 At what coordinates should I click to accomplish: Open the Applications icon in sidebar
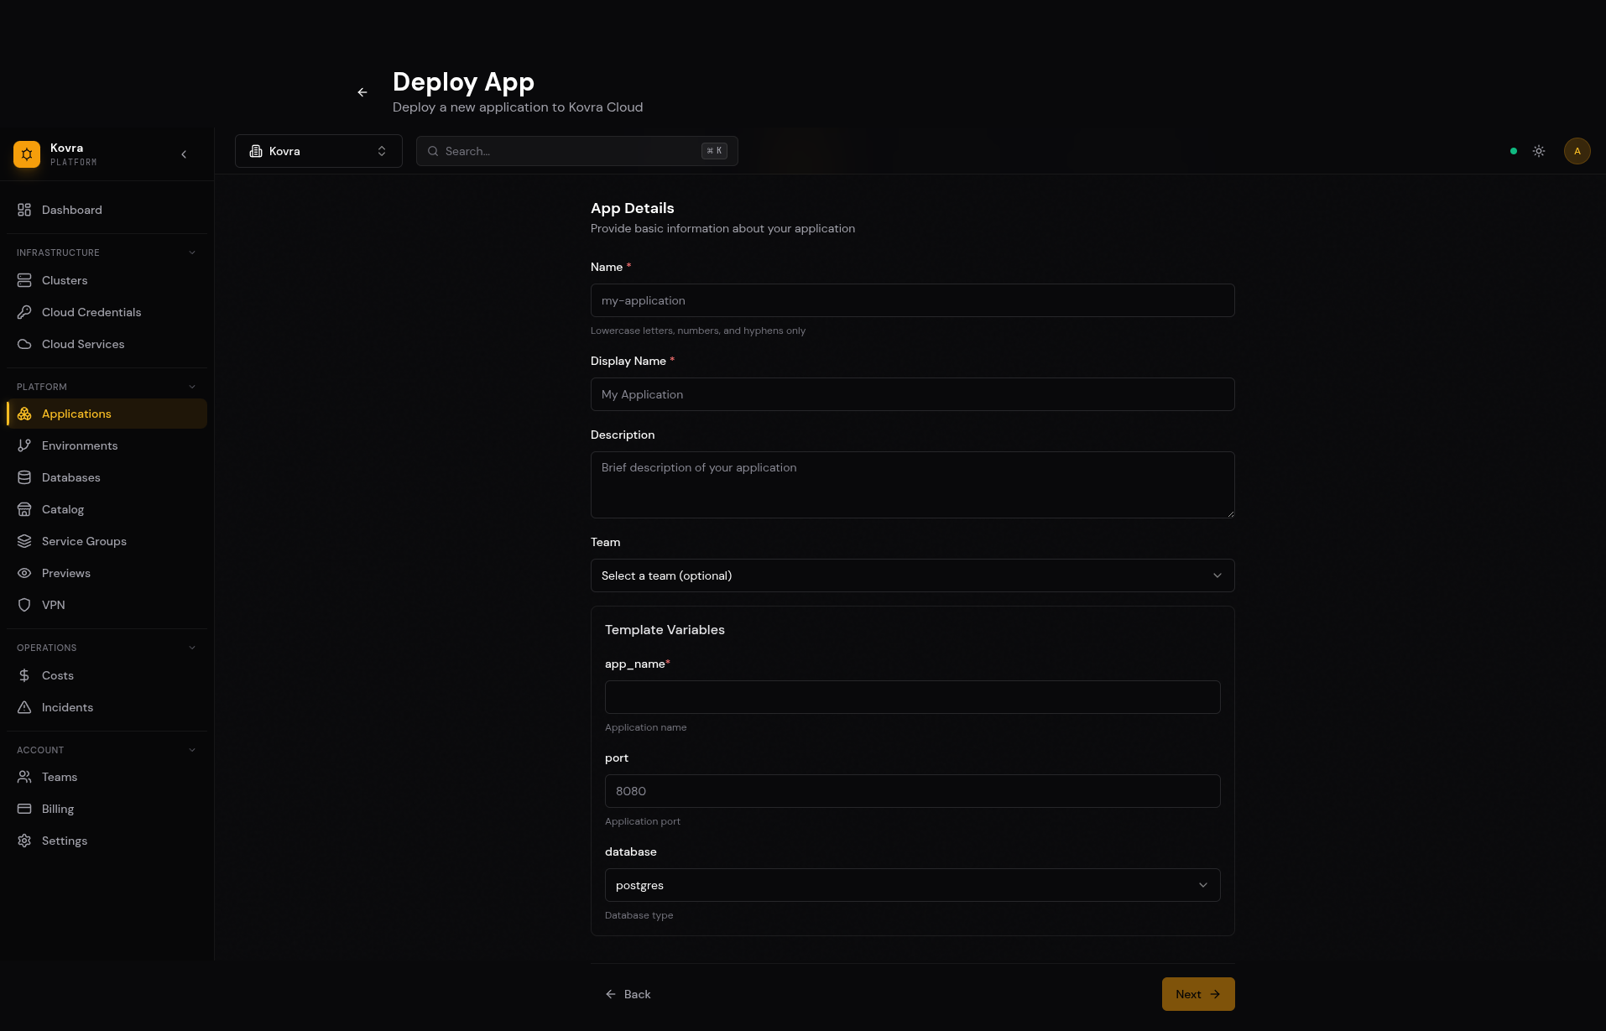[x=24, y=414]
